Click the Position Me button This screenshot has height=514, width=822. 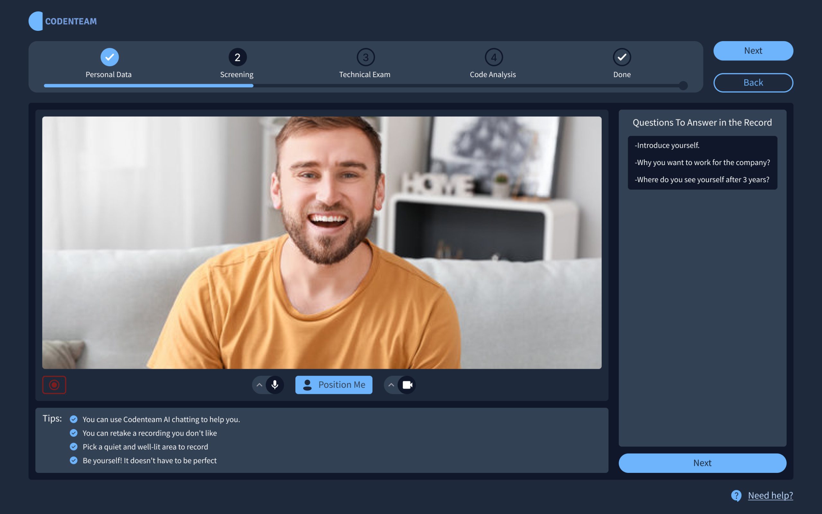(x=334, y=385)
